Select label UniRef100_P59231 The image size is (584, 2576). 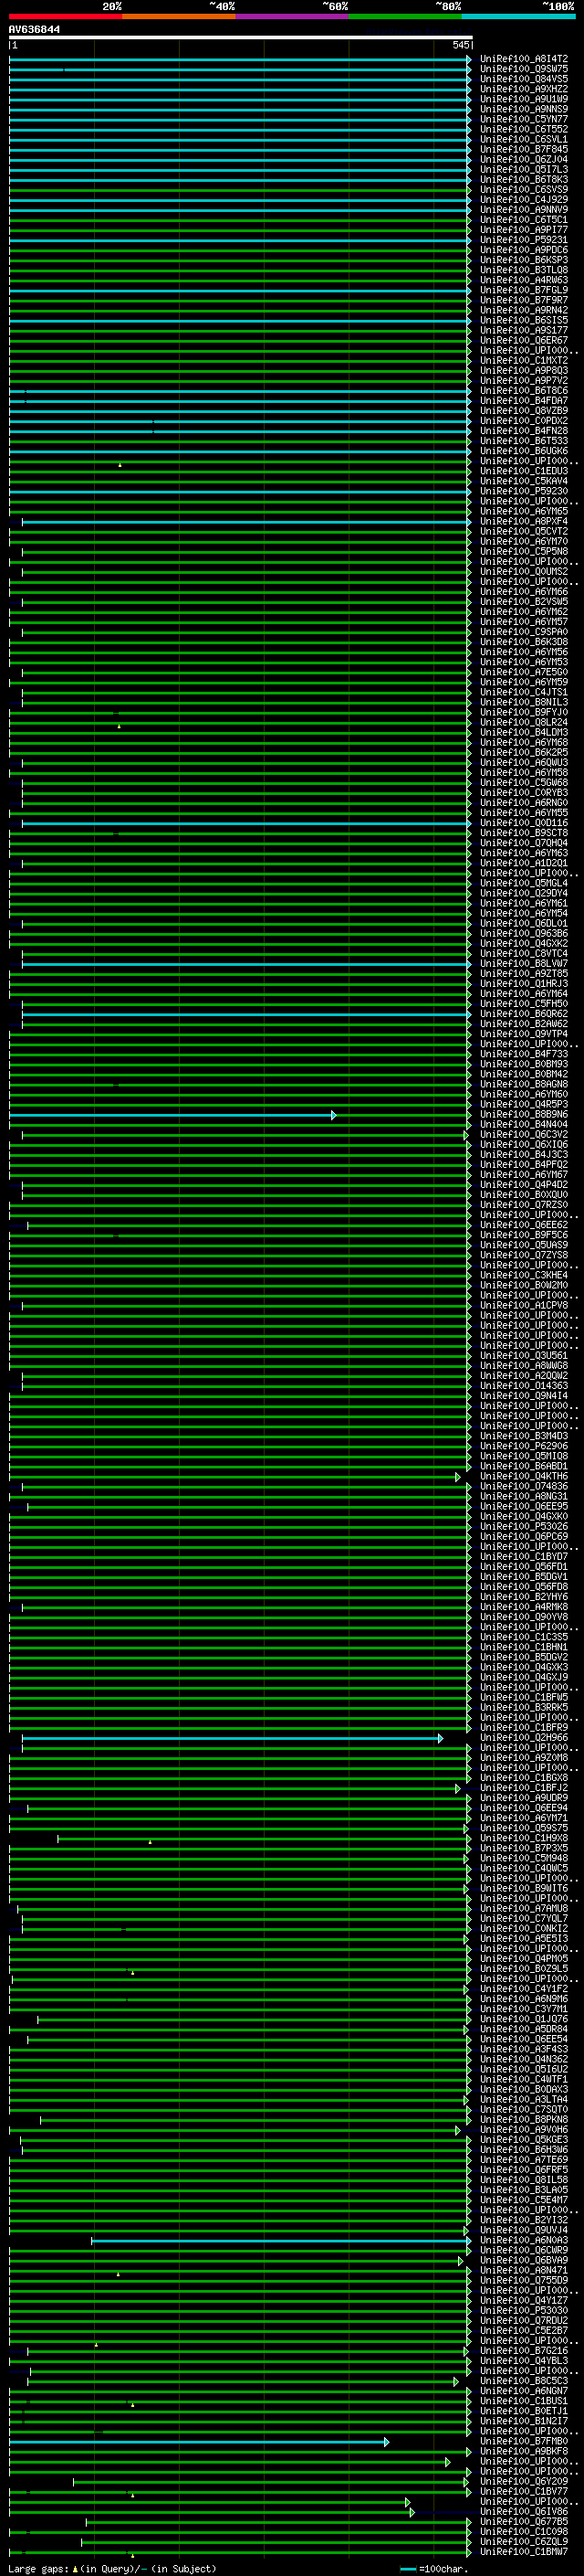pos(523,240)
